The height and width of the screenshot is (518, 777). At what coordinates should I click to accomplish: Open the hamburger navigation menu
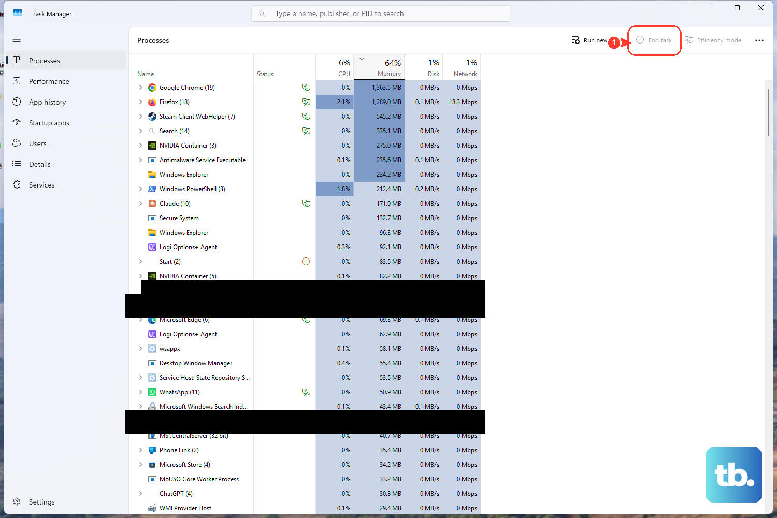coord(17,39)
